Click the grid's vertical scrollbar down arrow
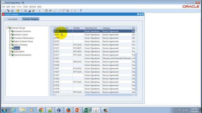Image resolution: width=202 pixels, height=113 pixels. point(136,92)
